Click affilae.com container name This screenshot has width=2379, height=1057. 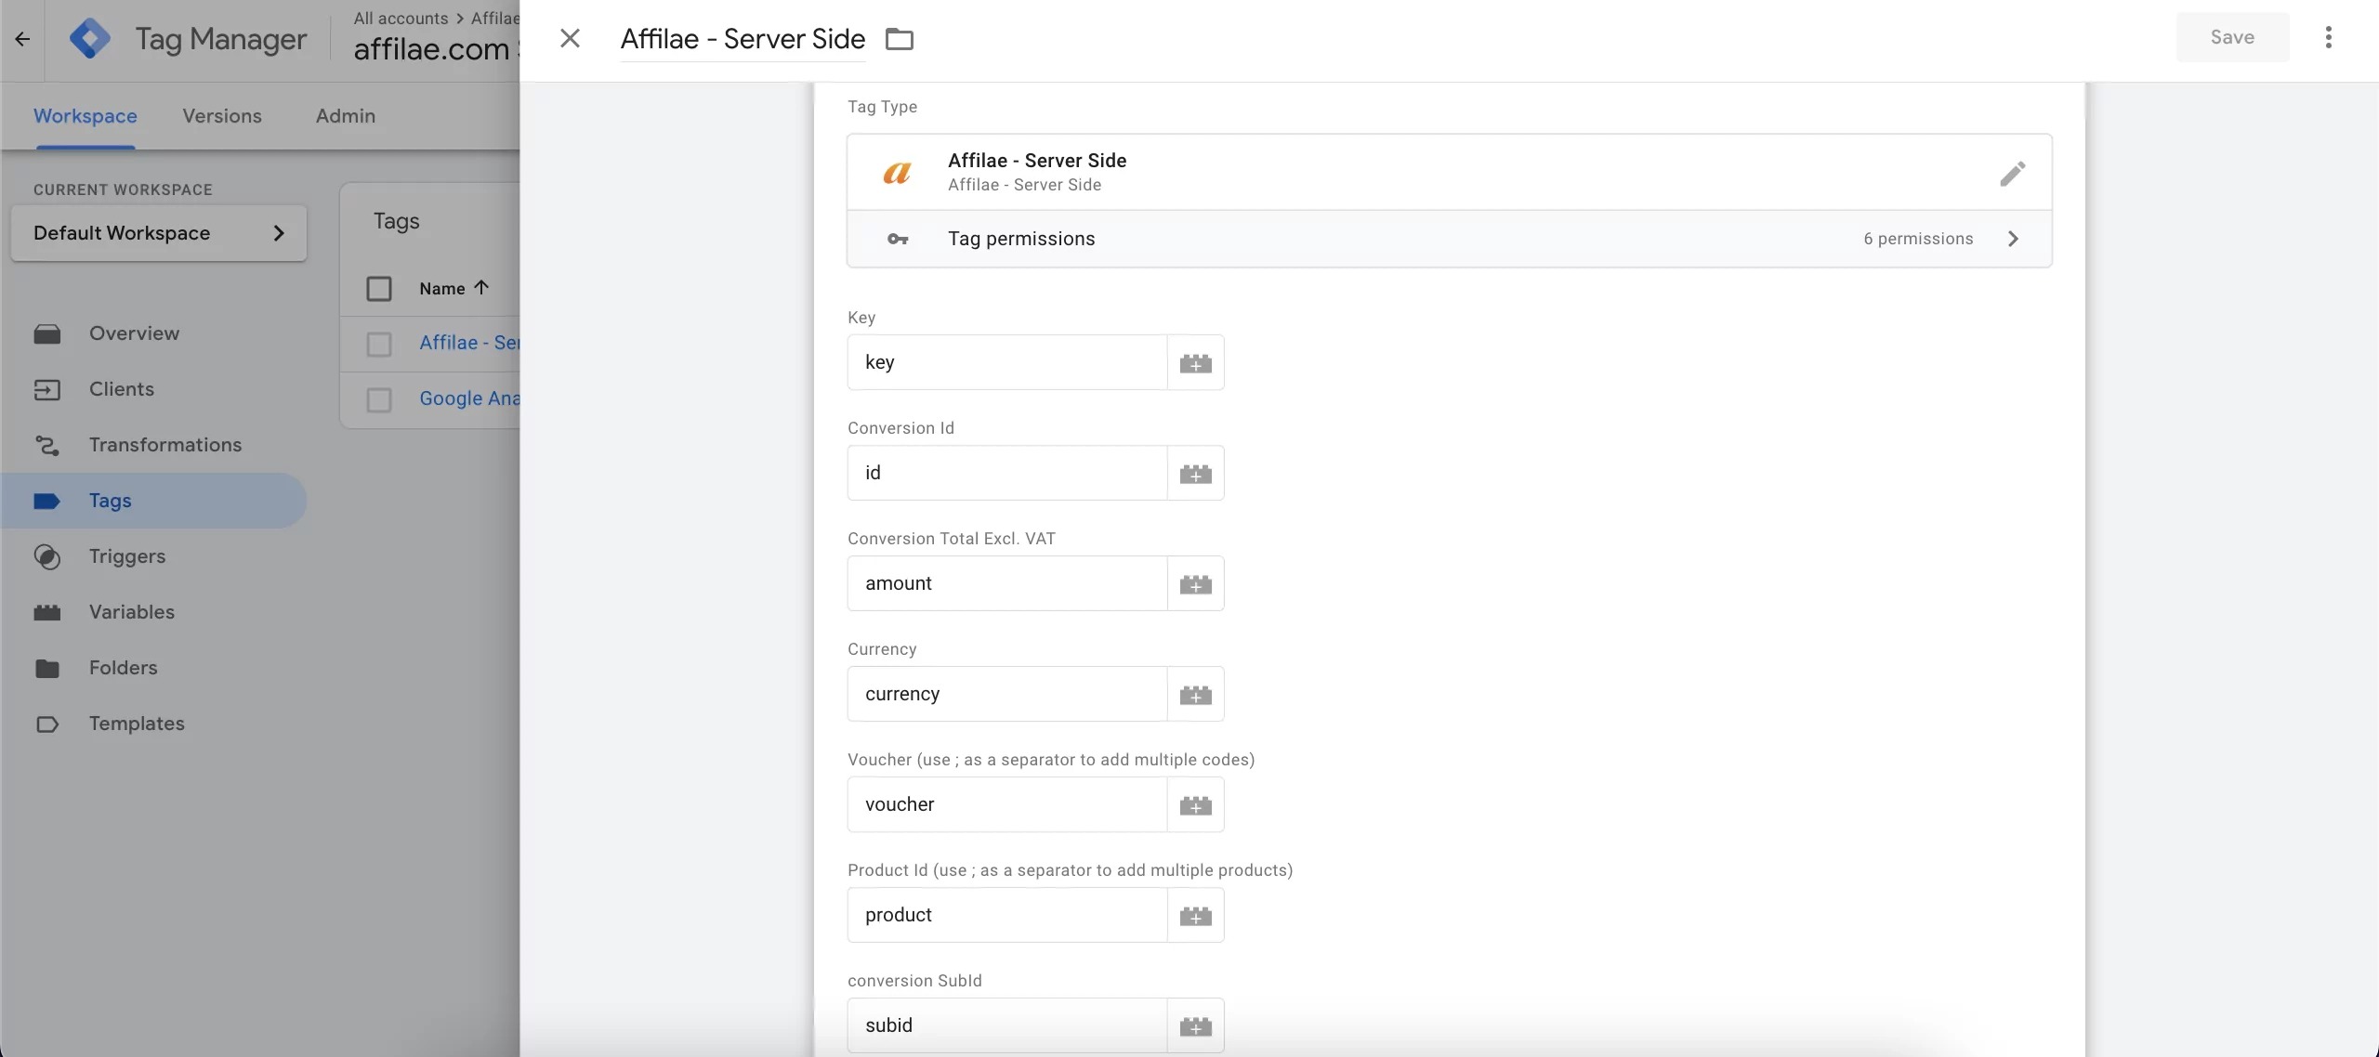[x=432, y=48]
